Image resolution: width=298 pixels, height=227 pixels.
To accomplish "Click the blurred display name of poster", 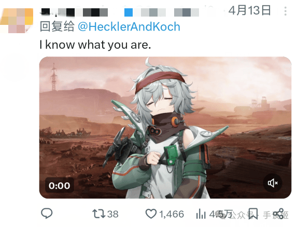I will (75, 12).
